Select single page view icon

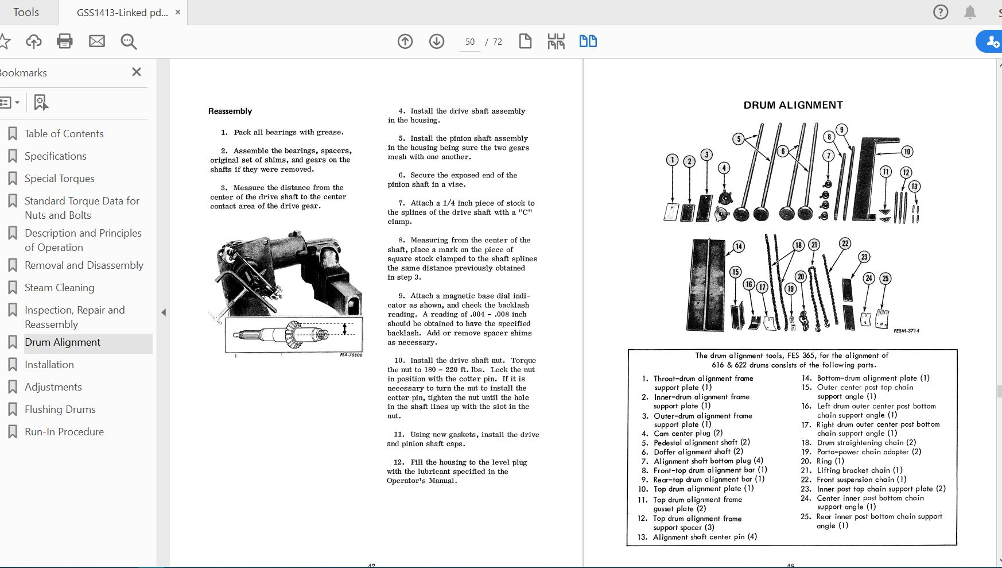tap(525, 41)
